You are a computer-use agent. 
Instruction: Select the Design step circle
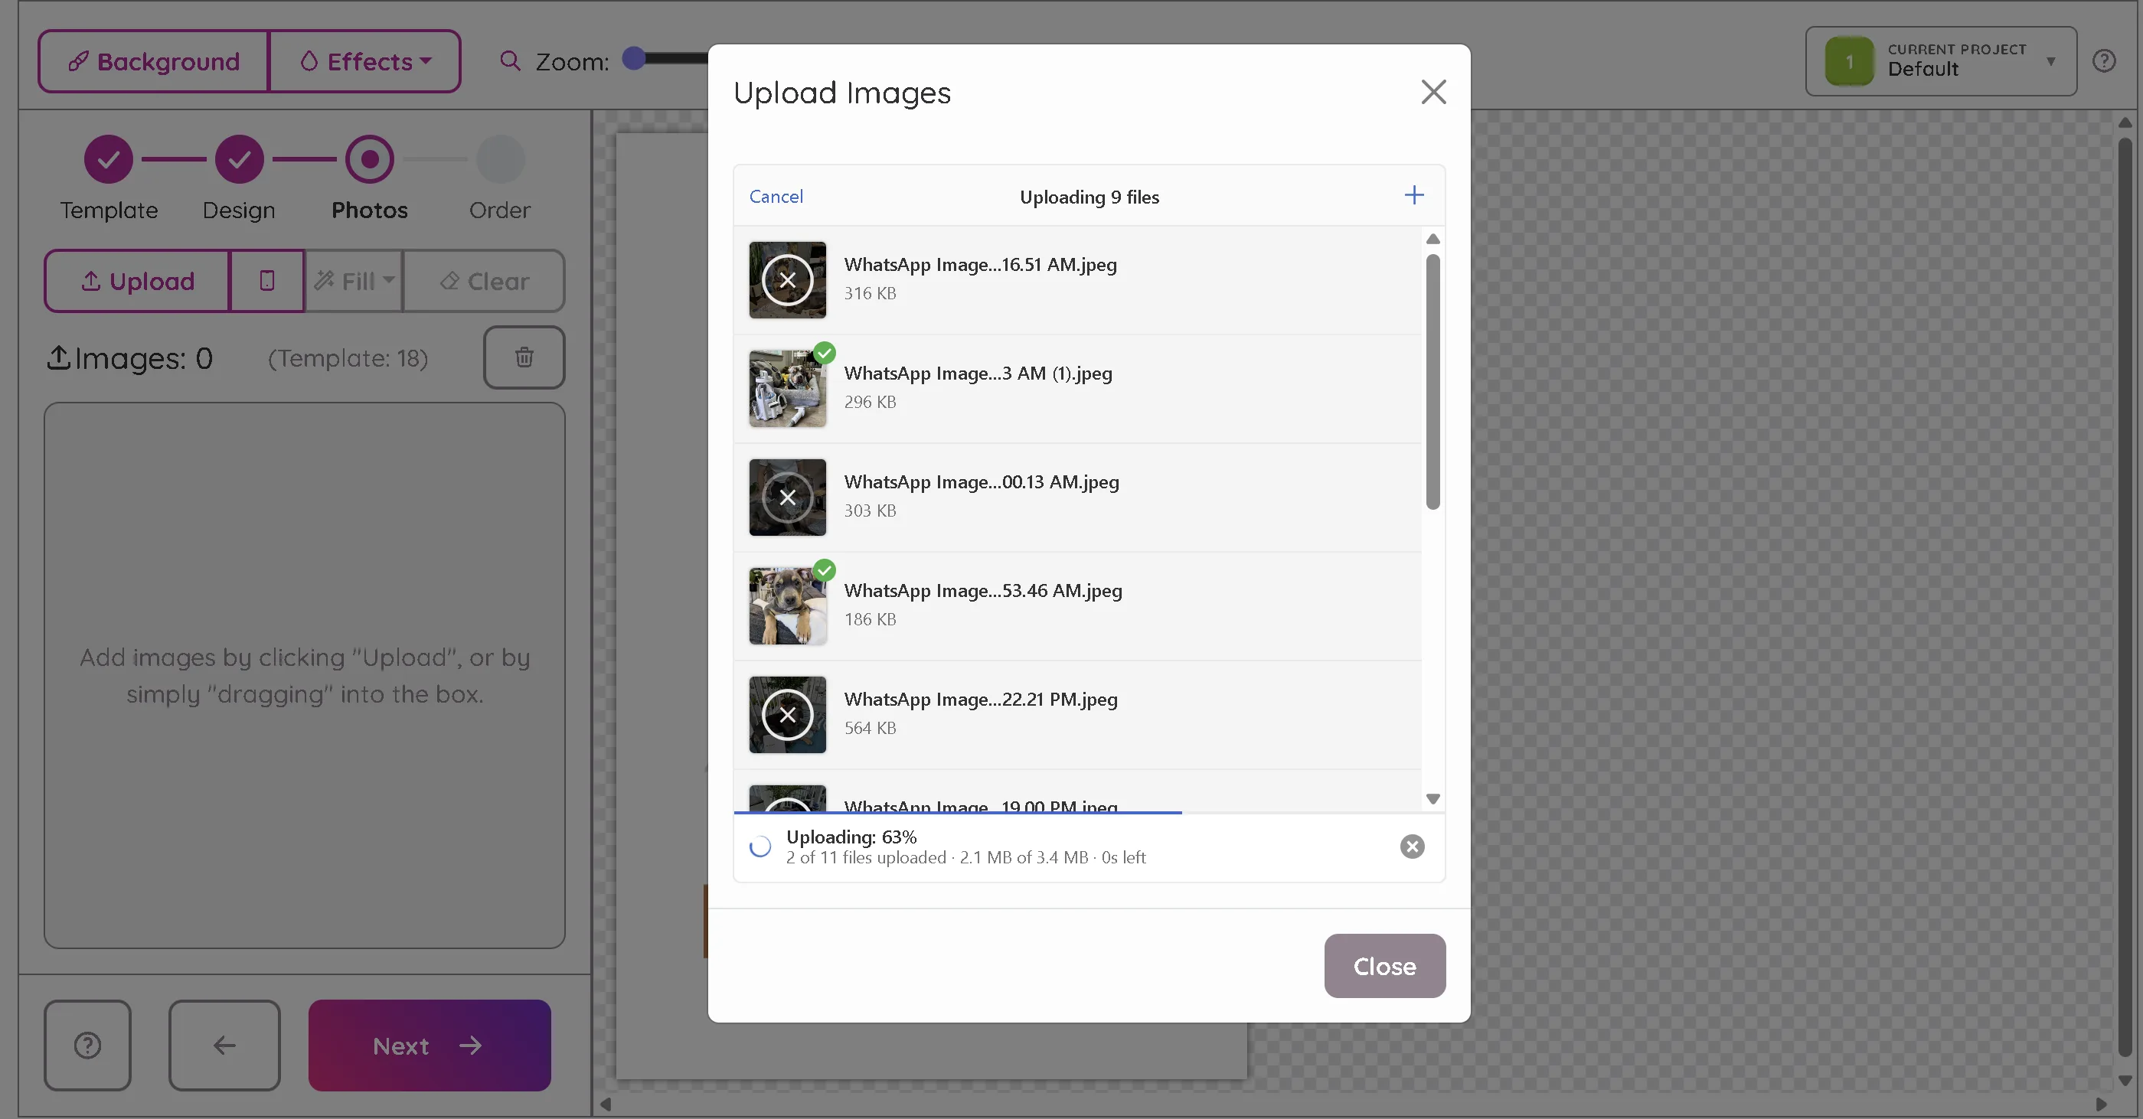tap(239, 160)
